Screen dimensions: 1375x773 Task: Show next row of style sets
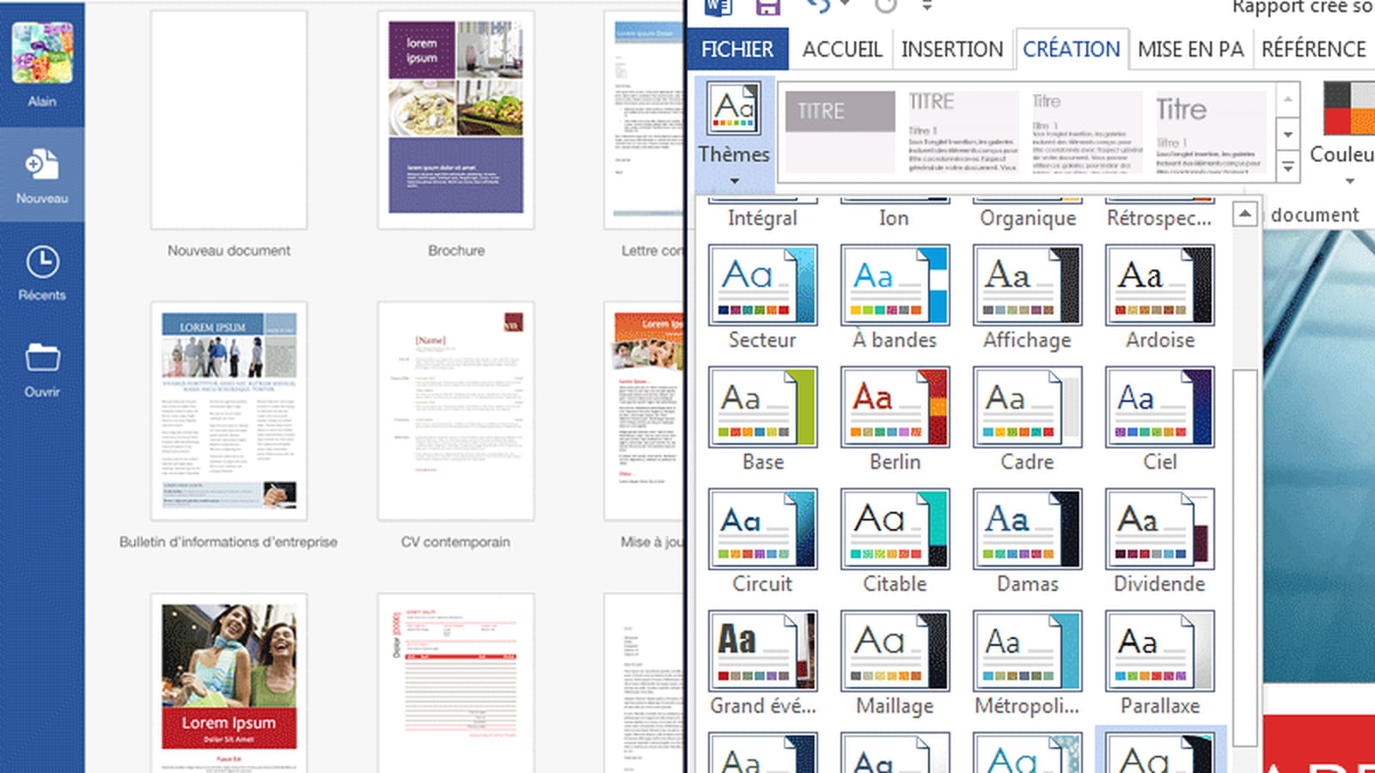coord(1287,134)
